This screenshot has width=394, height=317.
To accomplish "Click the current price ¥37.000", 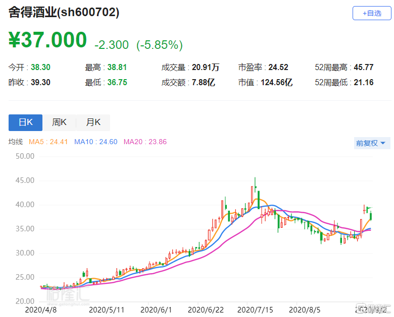I will pyautogui.click(x=48, y=40).
